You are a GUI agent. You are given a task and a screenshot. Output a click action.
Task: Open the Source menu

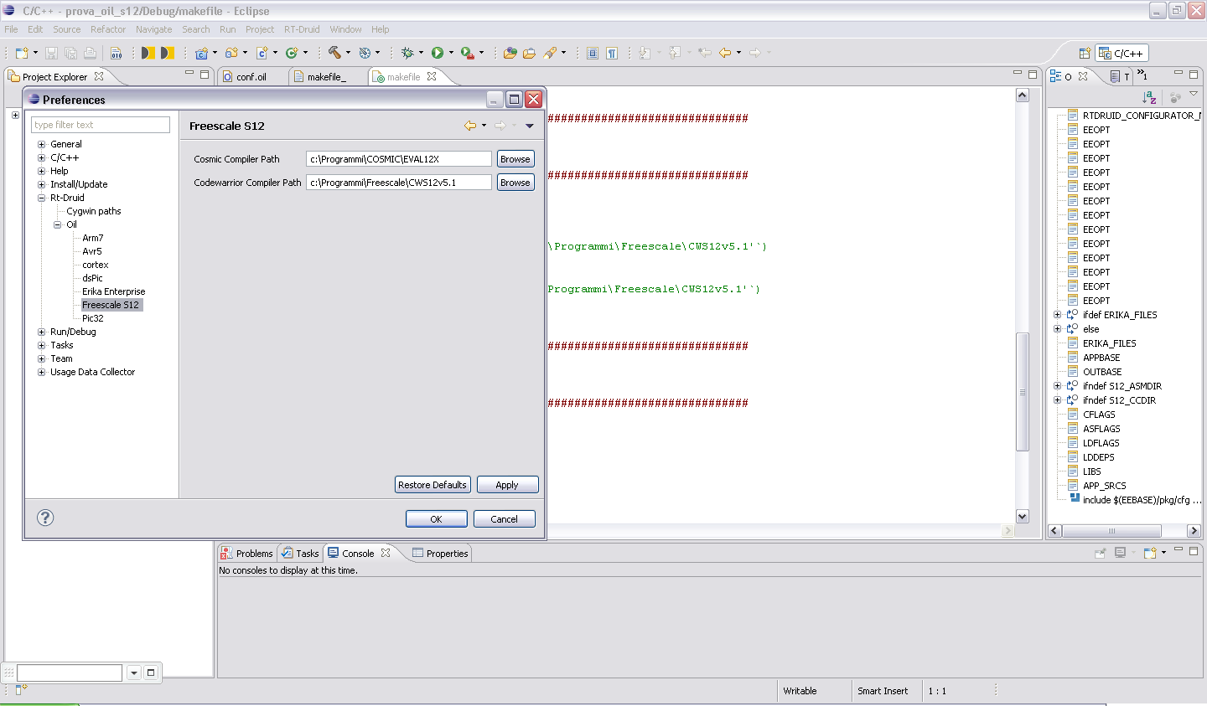(x=67, y=29)
